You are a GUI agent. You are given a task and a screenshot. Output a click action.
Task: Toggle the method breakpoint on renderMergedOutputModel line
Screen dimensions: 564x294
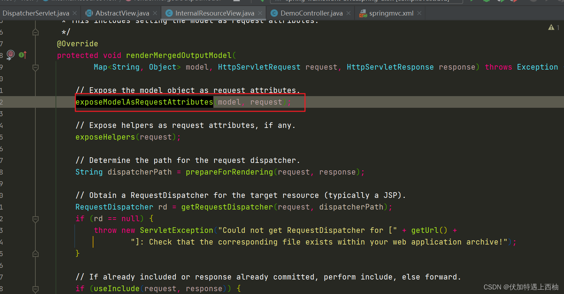pyautogui.click(x=11, y=55)
